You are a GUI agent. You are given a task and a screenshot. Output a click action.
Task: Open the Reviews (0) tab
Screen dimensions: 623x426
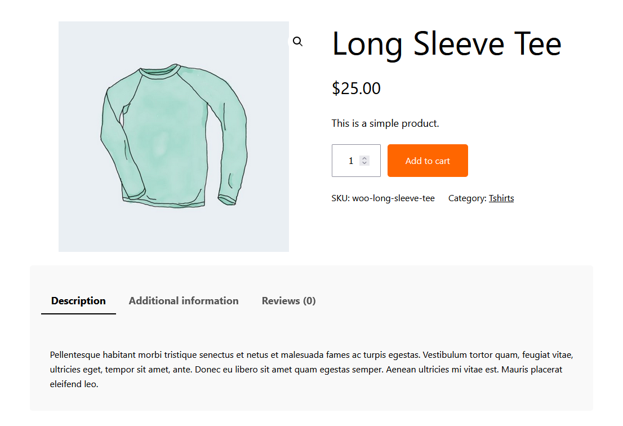pyautogui.click(x=288, y=300)
